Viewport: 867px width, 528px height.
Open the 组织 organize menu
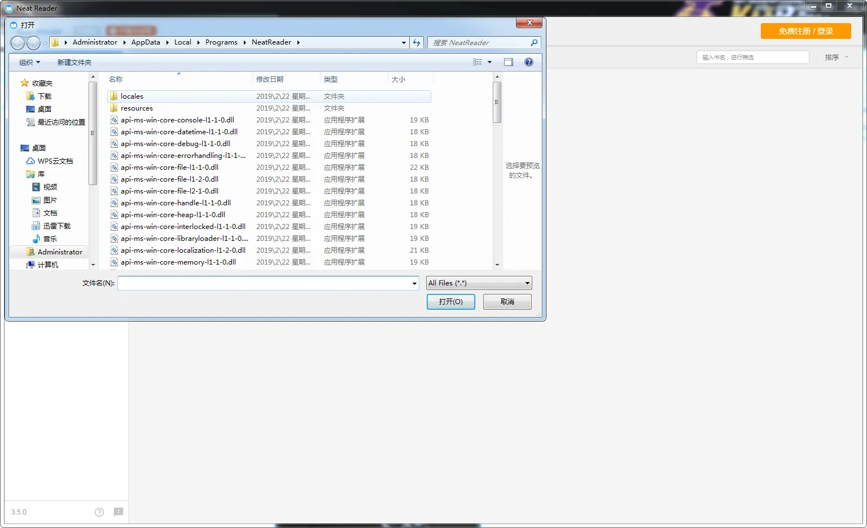pyautogui.click(x=29, y=63)
